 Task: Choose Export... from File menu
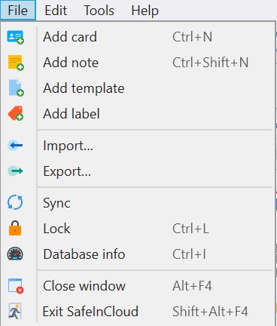coord(137,171)
